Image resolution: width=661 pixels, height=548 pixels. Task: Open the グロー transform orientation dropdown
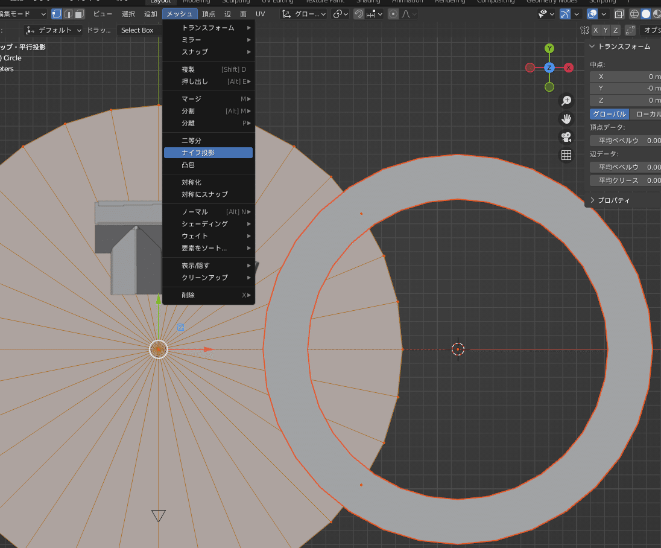(304, 14)
